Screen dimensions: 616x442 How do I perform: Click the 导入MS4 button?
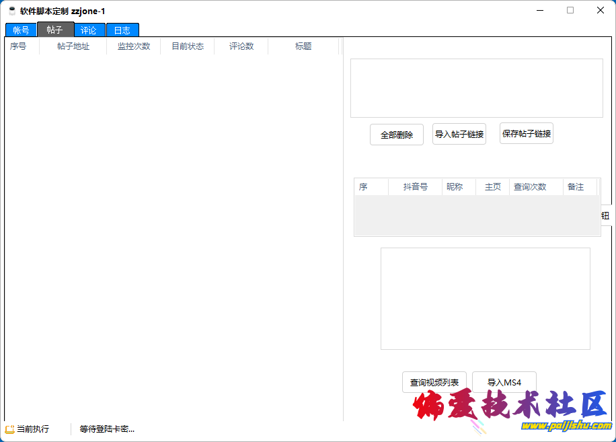[x=504, y=381]
